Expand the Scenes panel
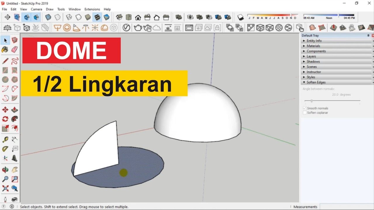The height and width of the screenshot is (210, 374). [x=337, y=67]
